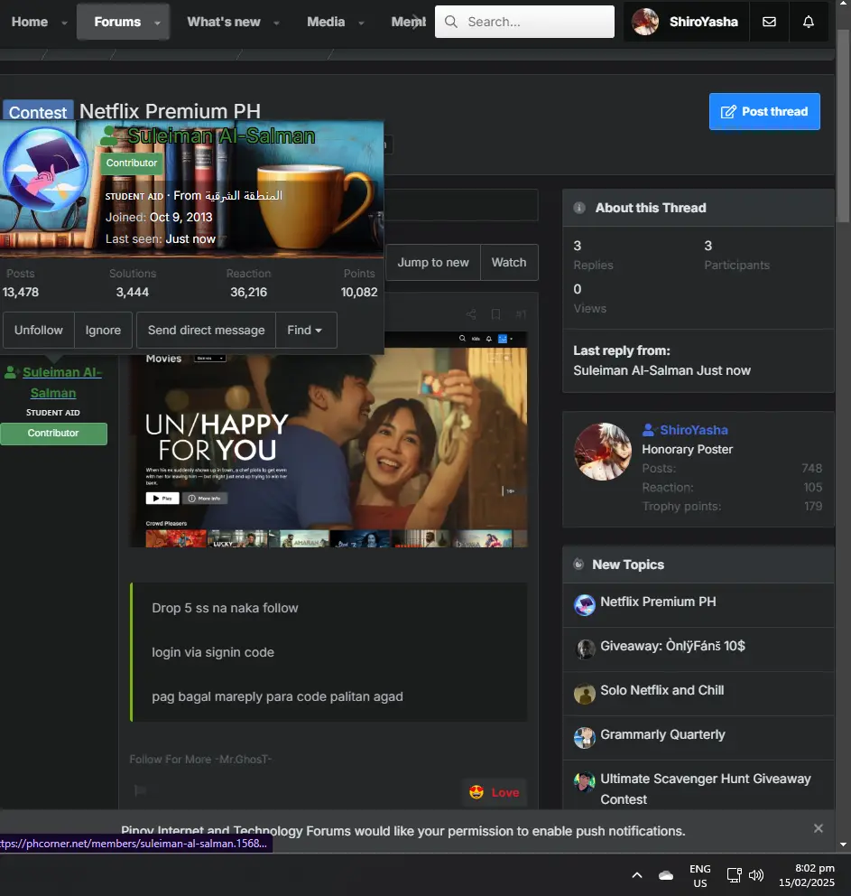The height and width of the screenshot is (896, 851).
Task: Click avatar beside Ultimate Scavenger Hunt Giveaway
Action: pos(585,781)
